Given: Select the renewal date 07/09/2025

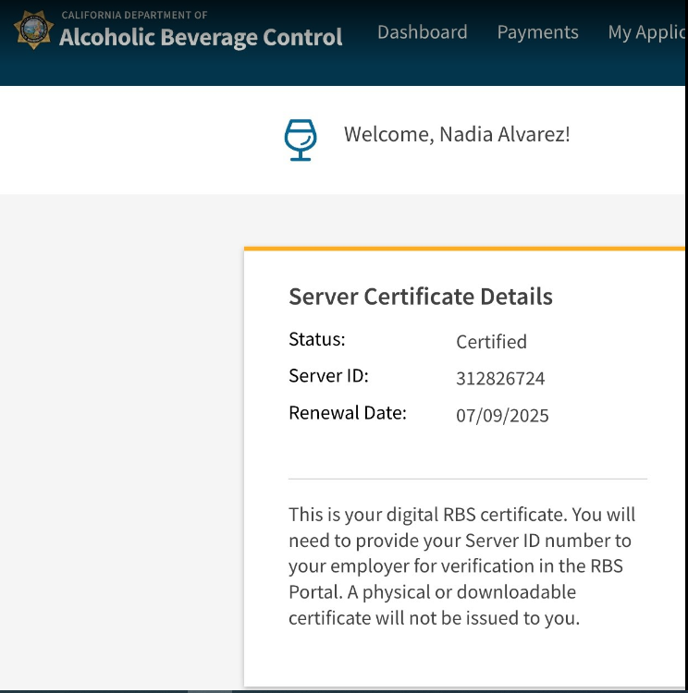Looking at the screenshot, I should (x=502, y=416).
